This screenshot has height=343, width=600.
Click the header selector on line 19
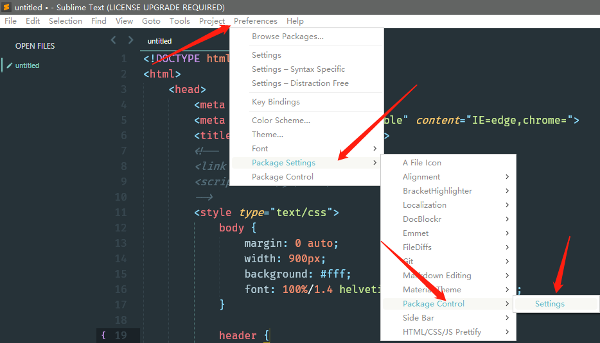(238, 335)
